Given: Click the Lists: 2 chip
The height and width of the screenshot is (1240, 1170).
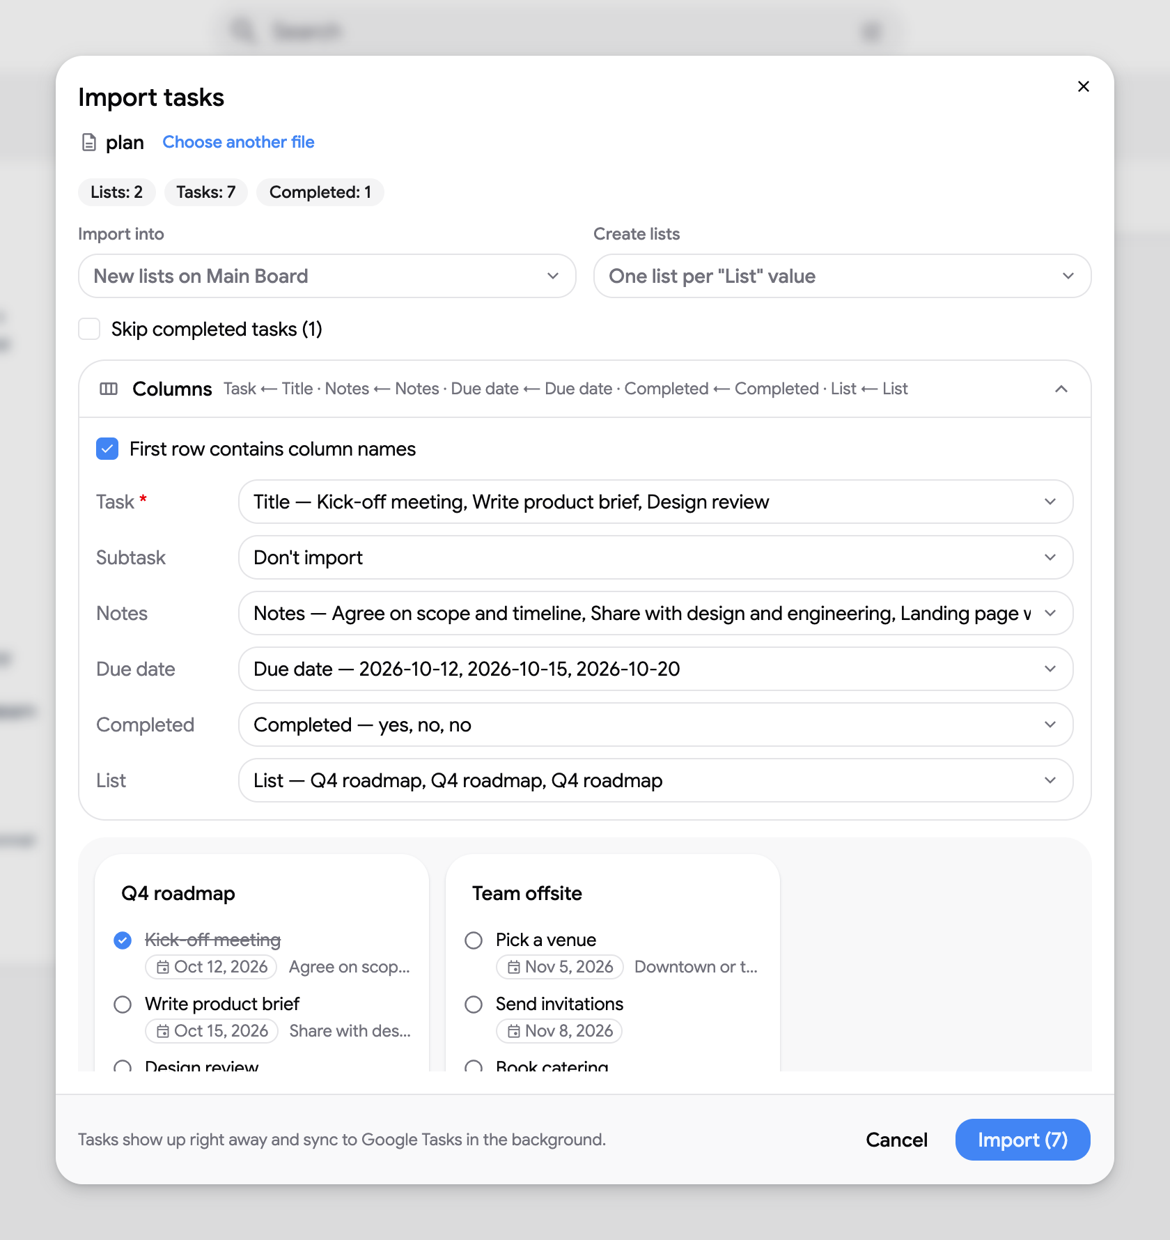Looking at the screenshot, I should pyautogui.click(x=116, y=192).
